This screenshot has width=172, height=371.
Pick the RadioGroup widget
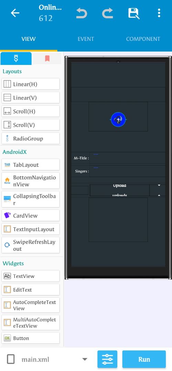[x=31, y=139]
